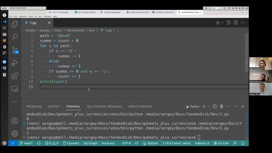Maximize panel size with chevron up
This screenshot has height=153, width=272.
pos(235,107)
